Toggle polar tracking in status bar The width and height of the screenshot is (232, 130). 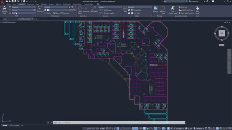[x=124, y=129]
